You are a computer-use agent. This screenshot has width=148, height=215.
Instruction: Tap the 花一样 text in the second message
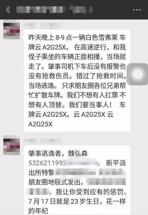(116, 201)
